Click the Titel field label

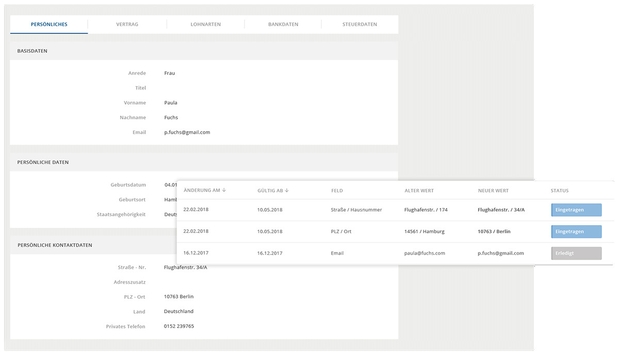[x=141, y=88]
